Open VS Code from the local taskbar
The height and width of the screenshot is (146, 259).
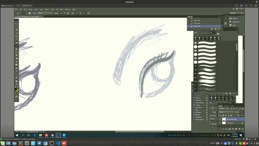[x=58, y=143]
